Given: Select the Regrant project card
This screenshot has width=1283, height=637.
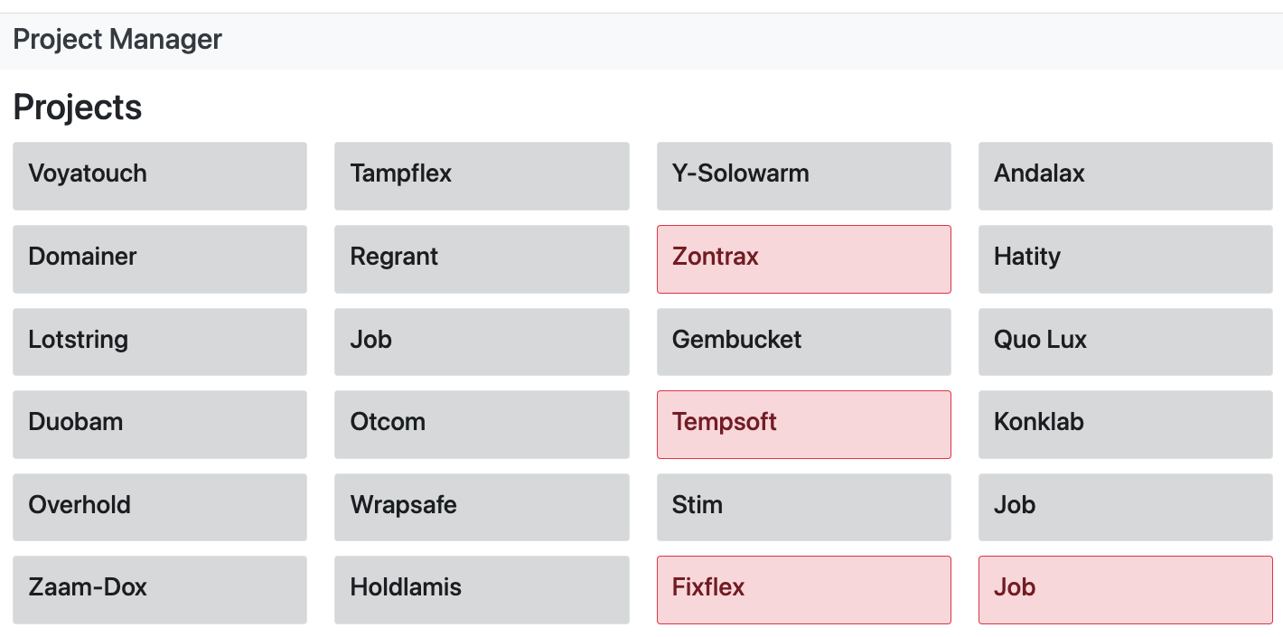Looking at the screenshot, I should pyautogui.click(x=482, y=258).
